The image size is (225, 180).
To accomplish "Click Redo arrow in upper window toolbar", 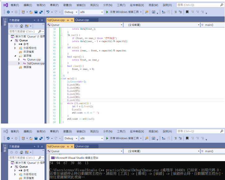I will pos(56,12).
